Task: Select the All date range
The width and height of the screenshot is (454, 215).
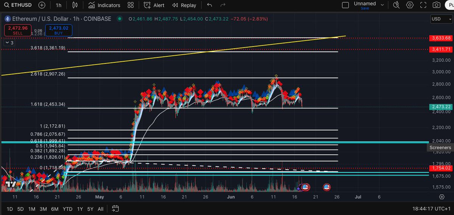Action: (x=100, y=209)
